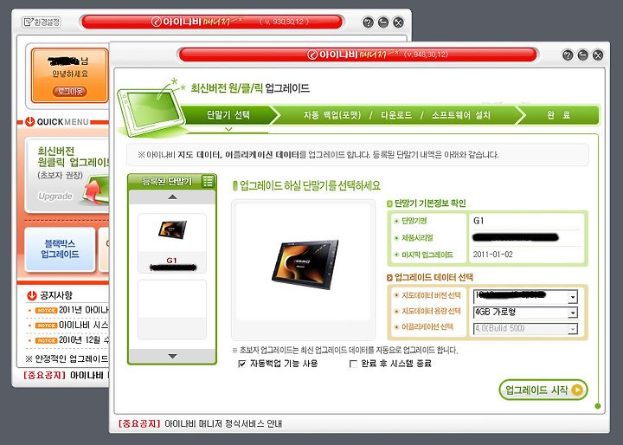The image size is (623, 445).
Task: Close the back 아이나비 매니저 window
Action: click(x=399, y=23)
